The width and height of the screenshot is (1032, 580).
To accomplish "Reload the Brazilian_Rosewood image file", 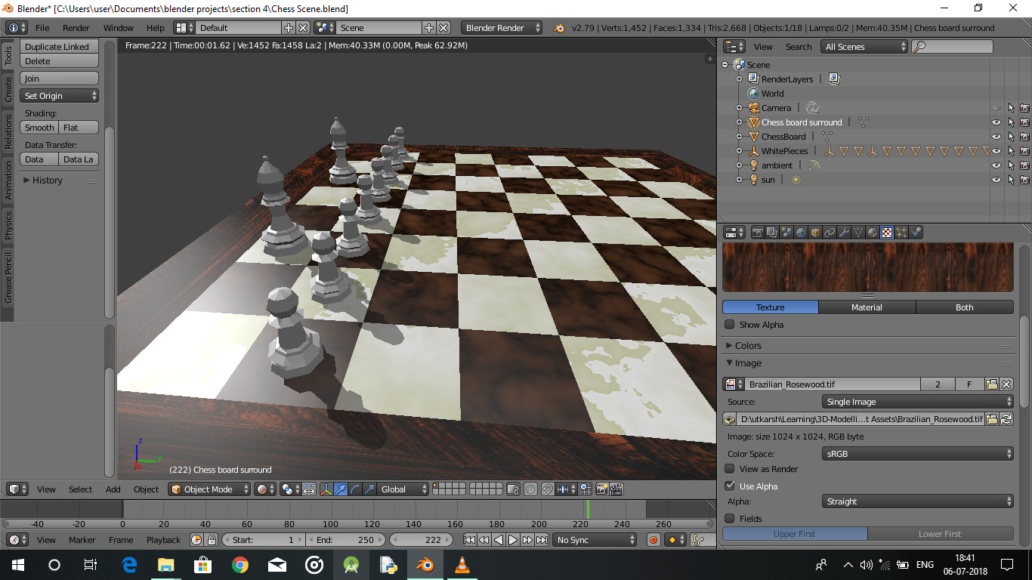I will coord(1006,419).
